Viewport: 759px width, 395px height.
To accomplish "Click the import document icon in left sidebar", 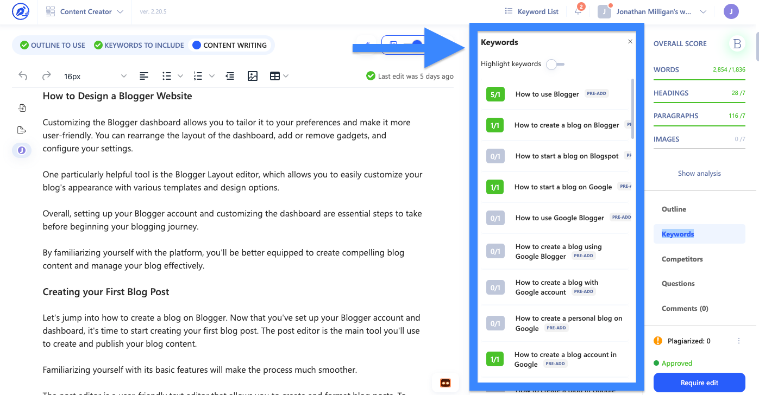I will click(x=22, y=108).
